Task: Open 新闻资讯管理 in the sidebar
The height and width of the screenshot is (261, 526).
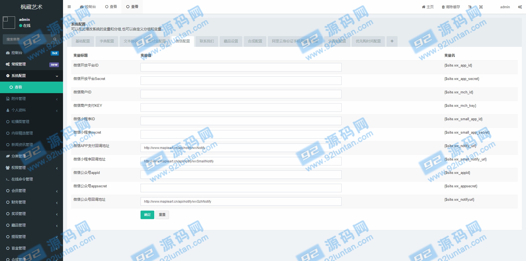Action: pyautogui.click(x=32, y=145)
